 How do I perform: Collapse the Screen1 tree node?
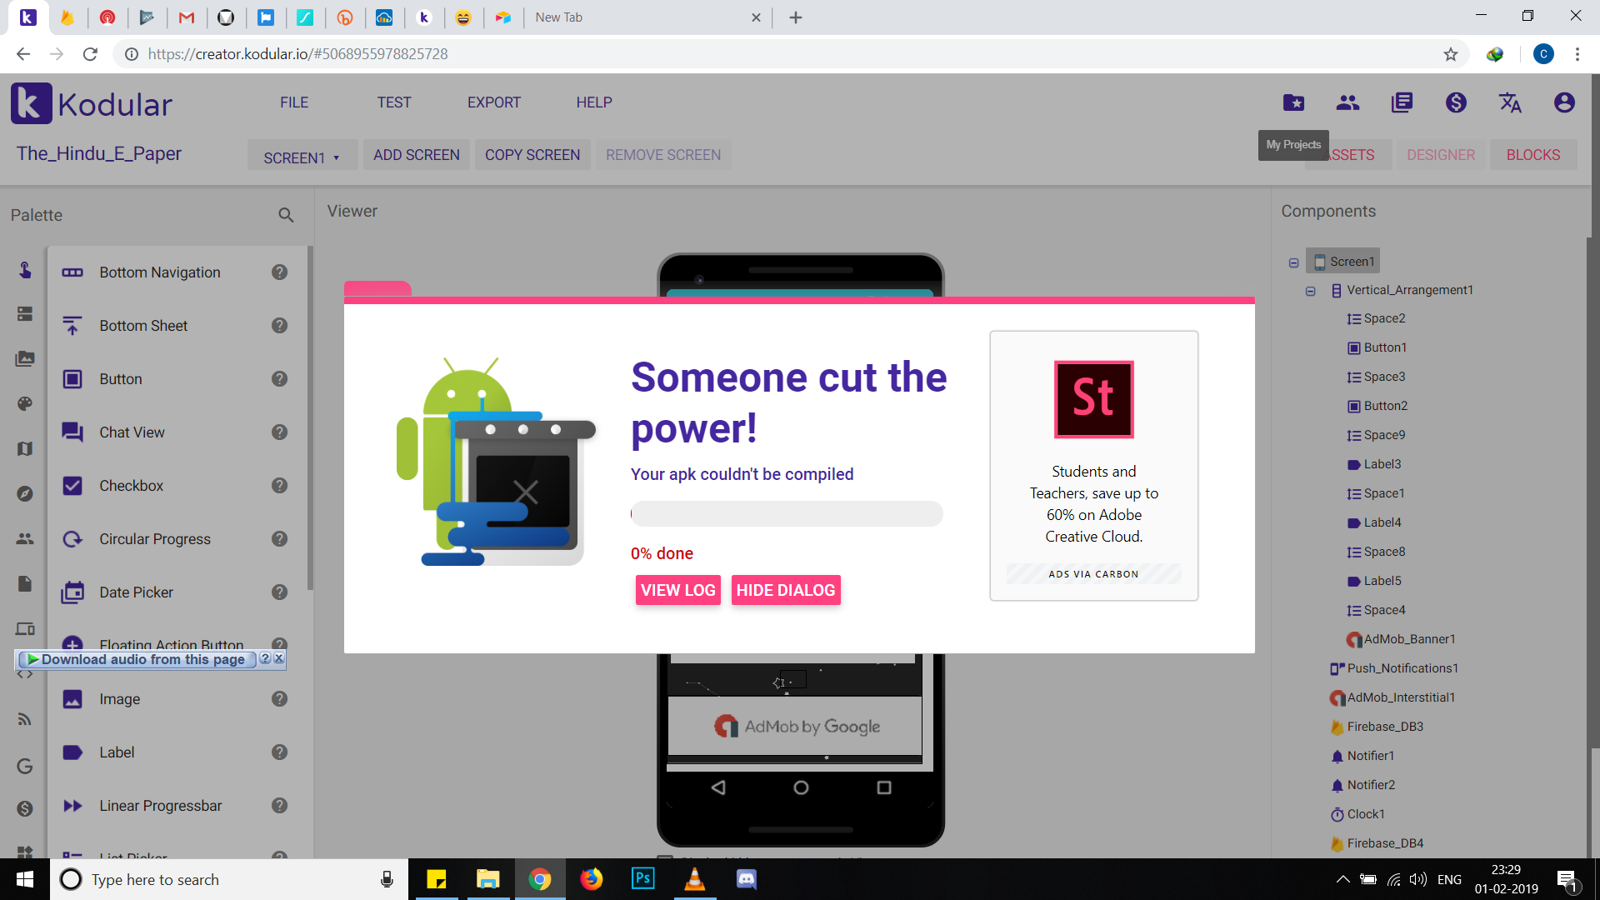(x=1293, y=262)
